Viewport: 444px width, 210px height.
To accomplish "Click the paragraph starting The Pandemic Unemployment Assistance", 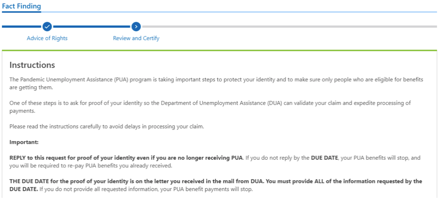I will (x=216, y=84).
